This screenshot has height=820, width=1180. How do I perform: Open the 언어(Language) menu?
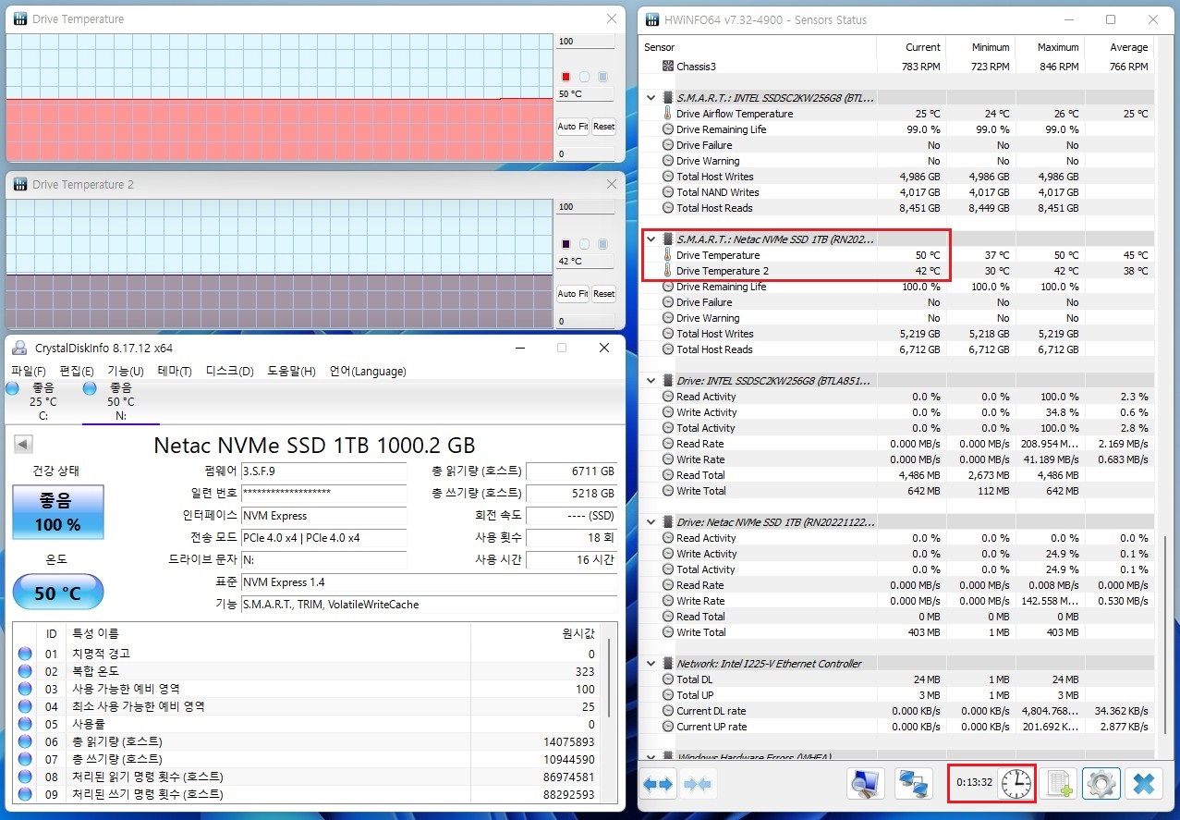[x=368, y=372]
